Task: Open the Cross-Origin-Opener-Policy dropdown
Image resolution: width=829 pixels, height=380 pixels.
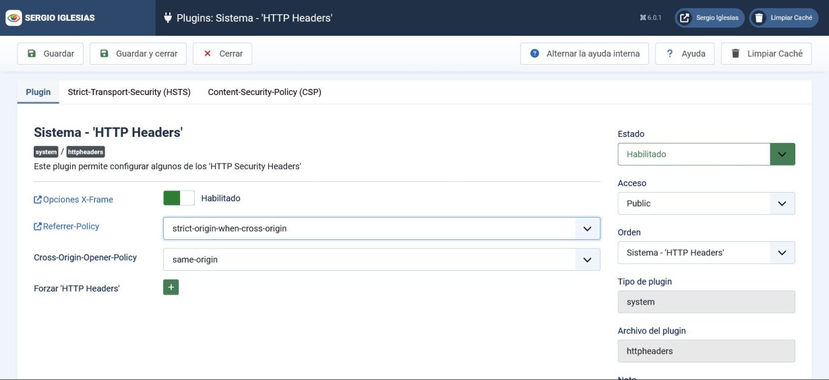Action: [x=381, y=259]
